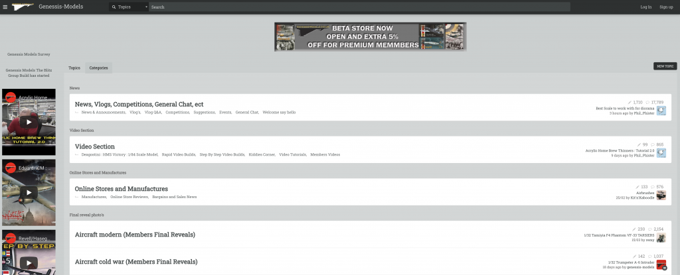Open News & Announcements subcategory
680x275 pixels.
coord(104,112)
